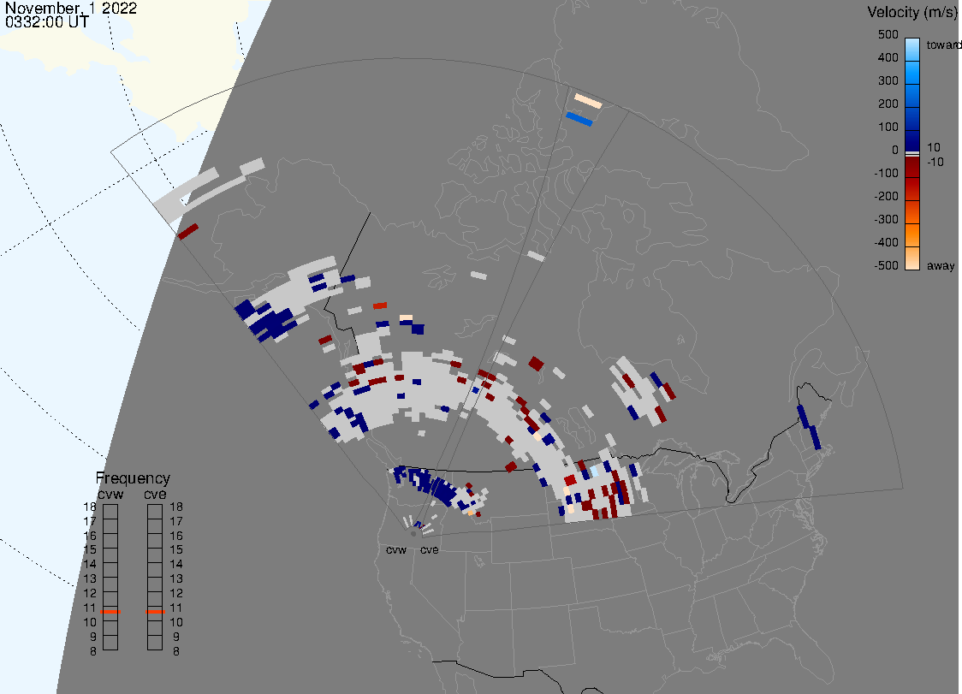Click the "cve" radar station label on the map
The height and width of the screenshot is (694, 962).
click(x=430, y=549)
